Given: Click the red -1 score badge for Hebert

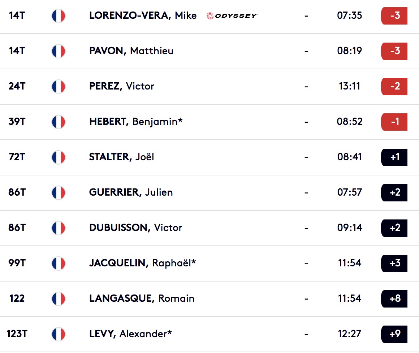Looking at the screenshot, I should (394, 122).
